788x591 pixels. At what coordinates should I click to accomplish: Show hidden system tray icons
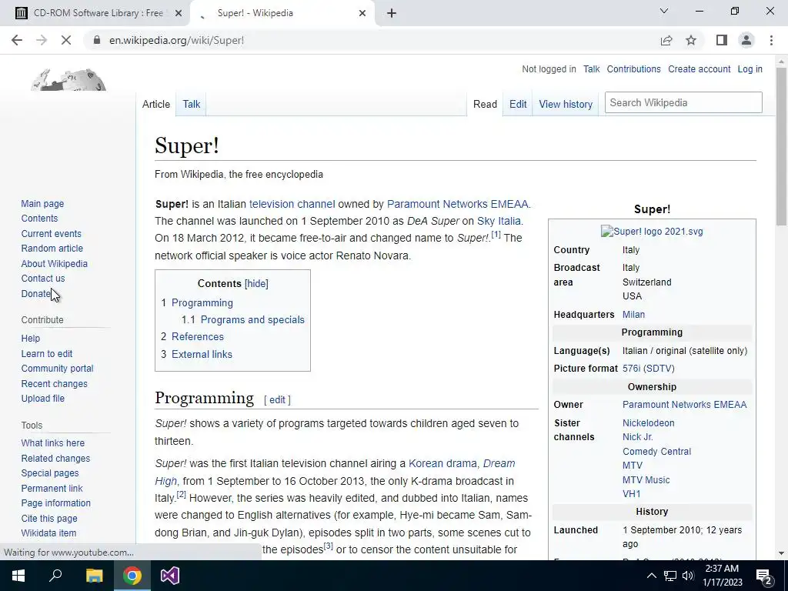(x=651, y=576)
